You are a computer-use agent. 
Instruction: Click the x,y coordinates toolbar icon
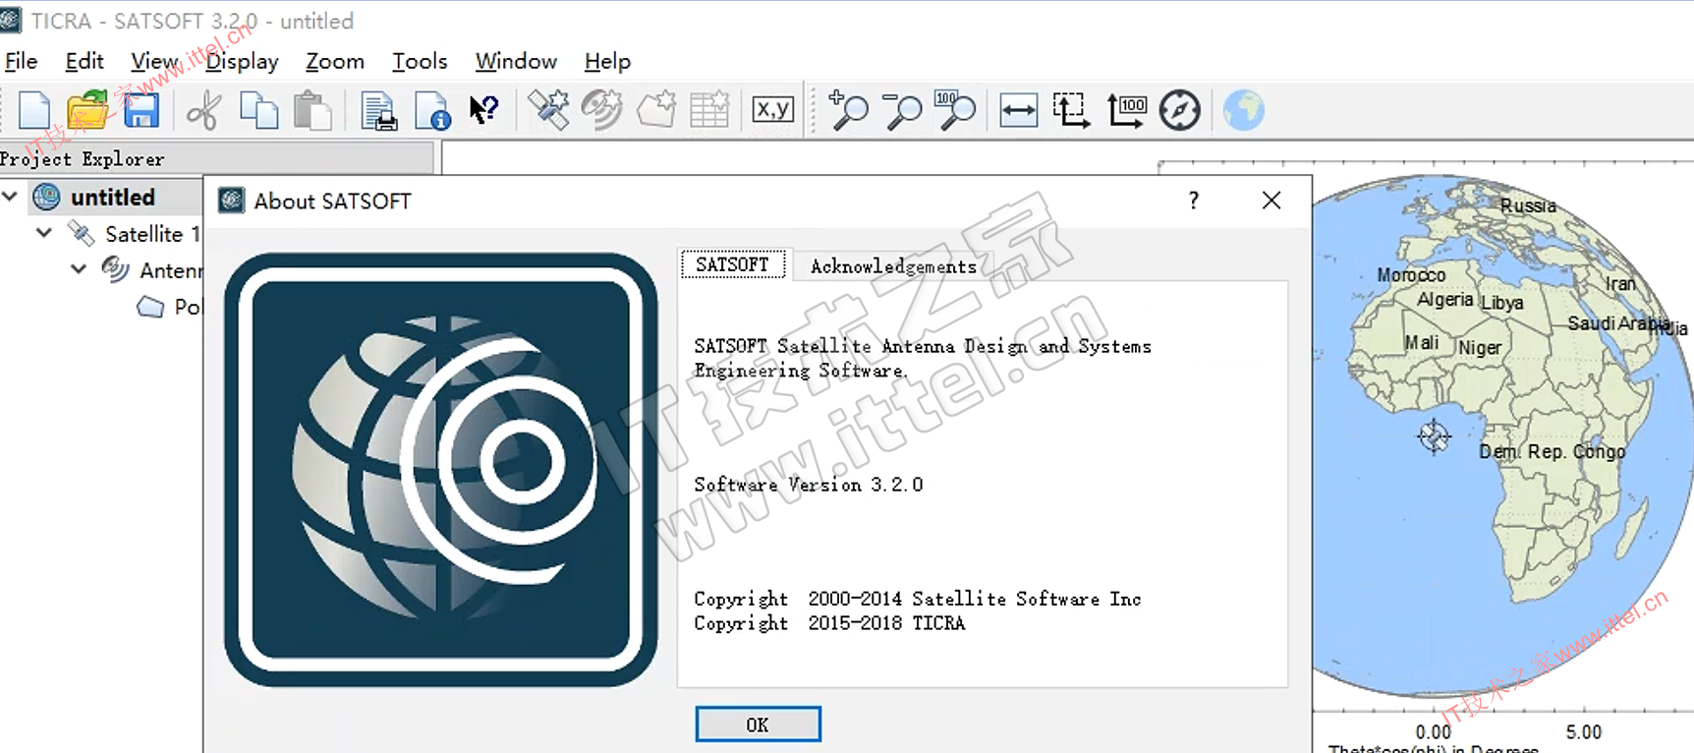pos(772,110)
